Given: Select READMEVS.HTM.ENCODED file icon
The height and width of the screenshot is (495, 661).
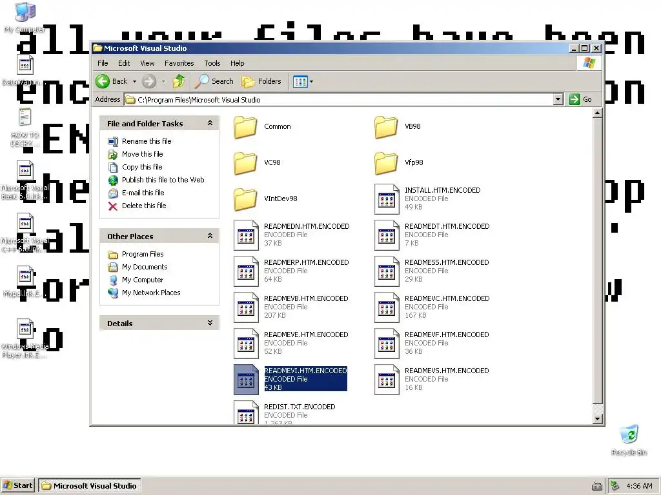Looking at the screenshot, I should pyautogui.click(x=387, y=380).
